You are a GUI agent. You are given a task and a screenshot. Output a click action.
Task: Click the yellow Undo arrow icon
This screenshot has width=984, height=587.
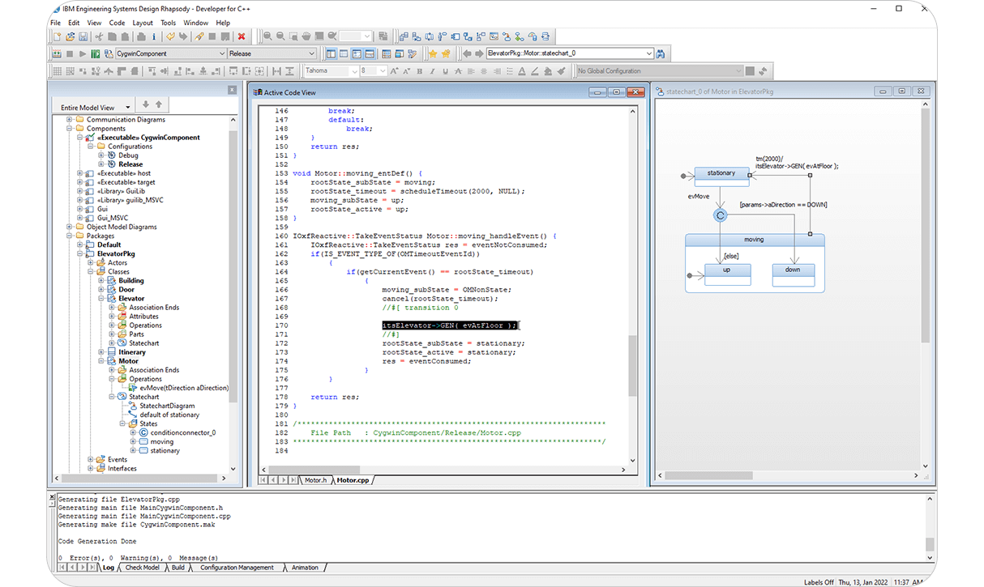coord(170,36)
